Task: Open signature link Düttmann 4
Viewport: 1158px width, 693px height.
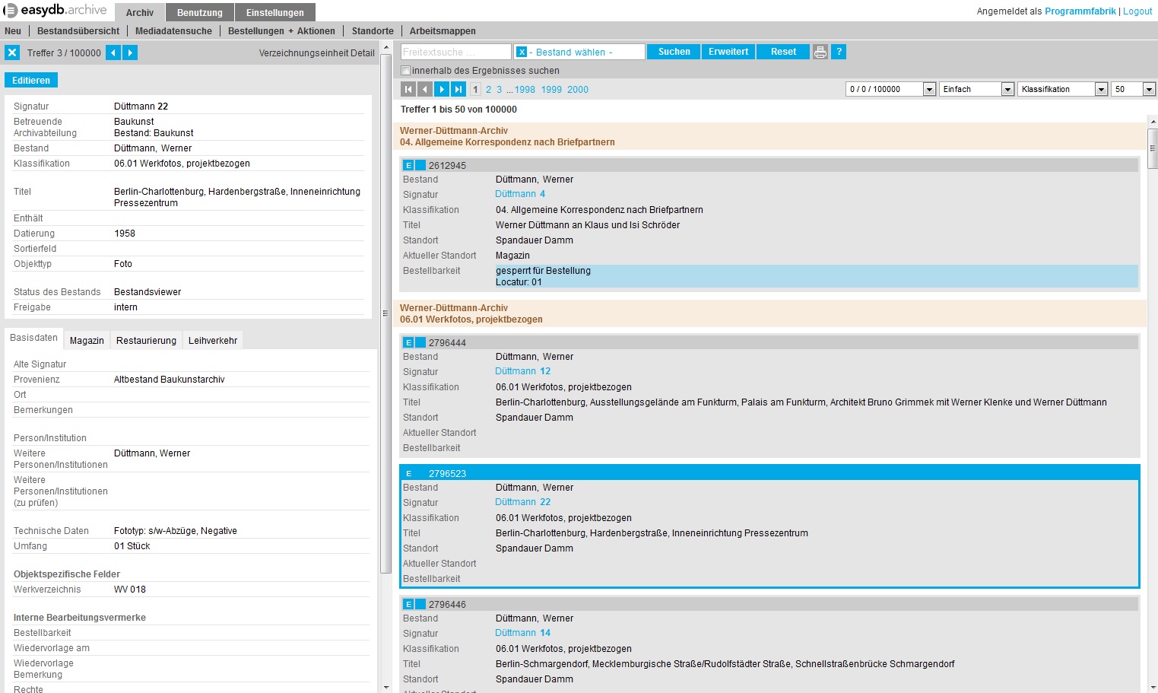Action: 520,194
